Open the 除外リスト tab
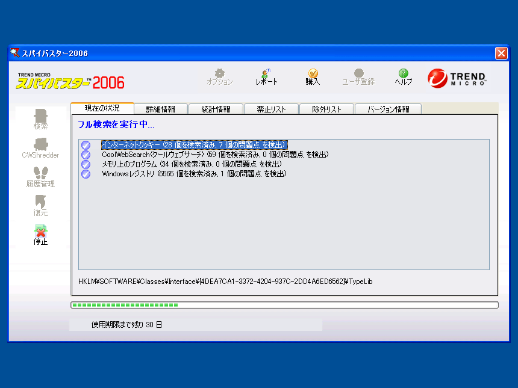The image size is (518, 388). pos(326,109)
